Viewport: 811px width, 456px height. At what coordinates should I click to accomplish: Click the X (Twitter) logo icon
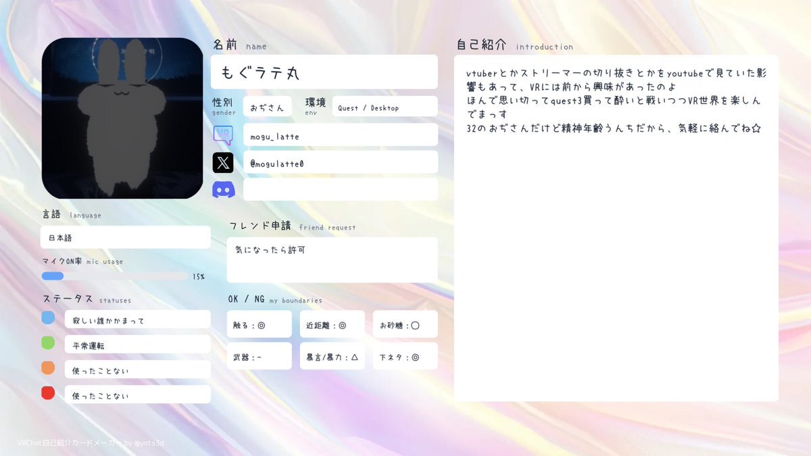tap(223, 162)
